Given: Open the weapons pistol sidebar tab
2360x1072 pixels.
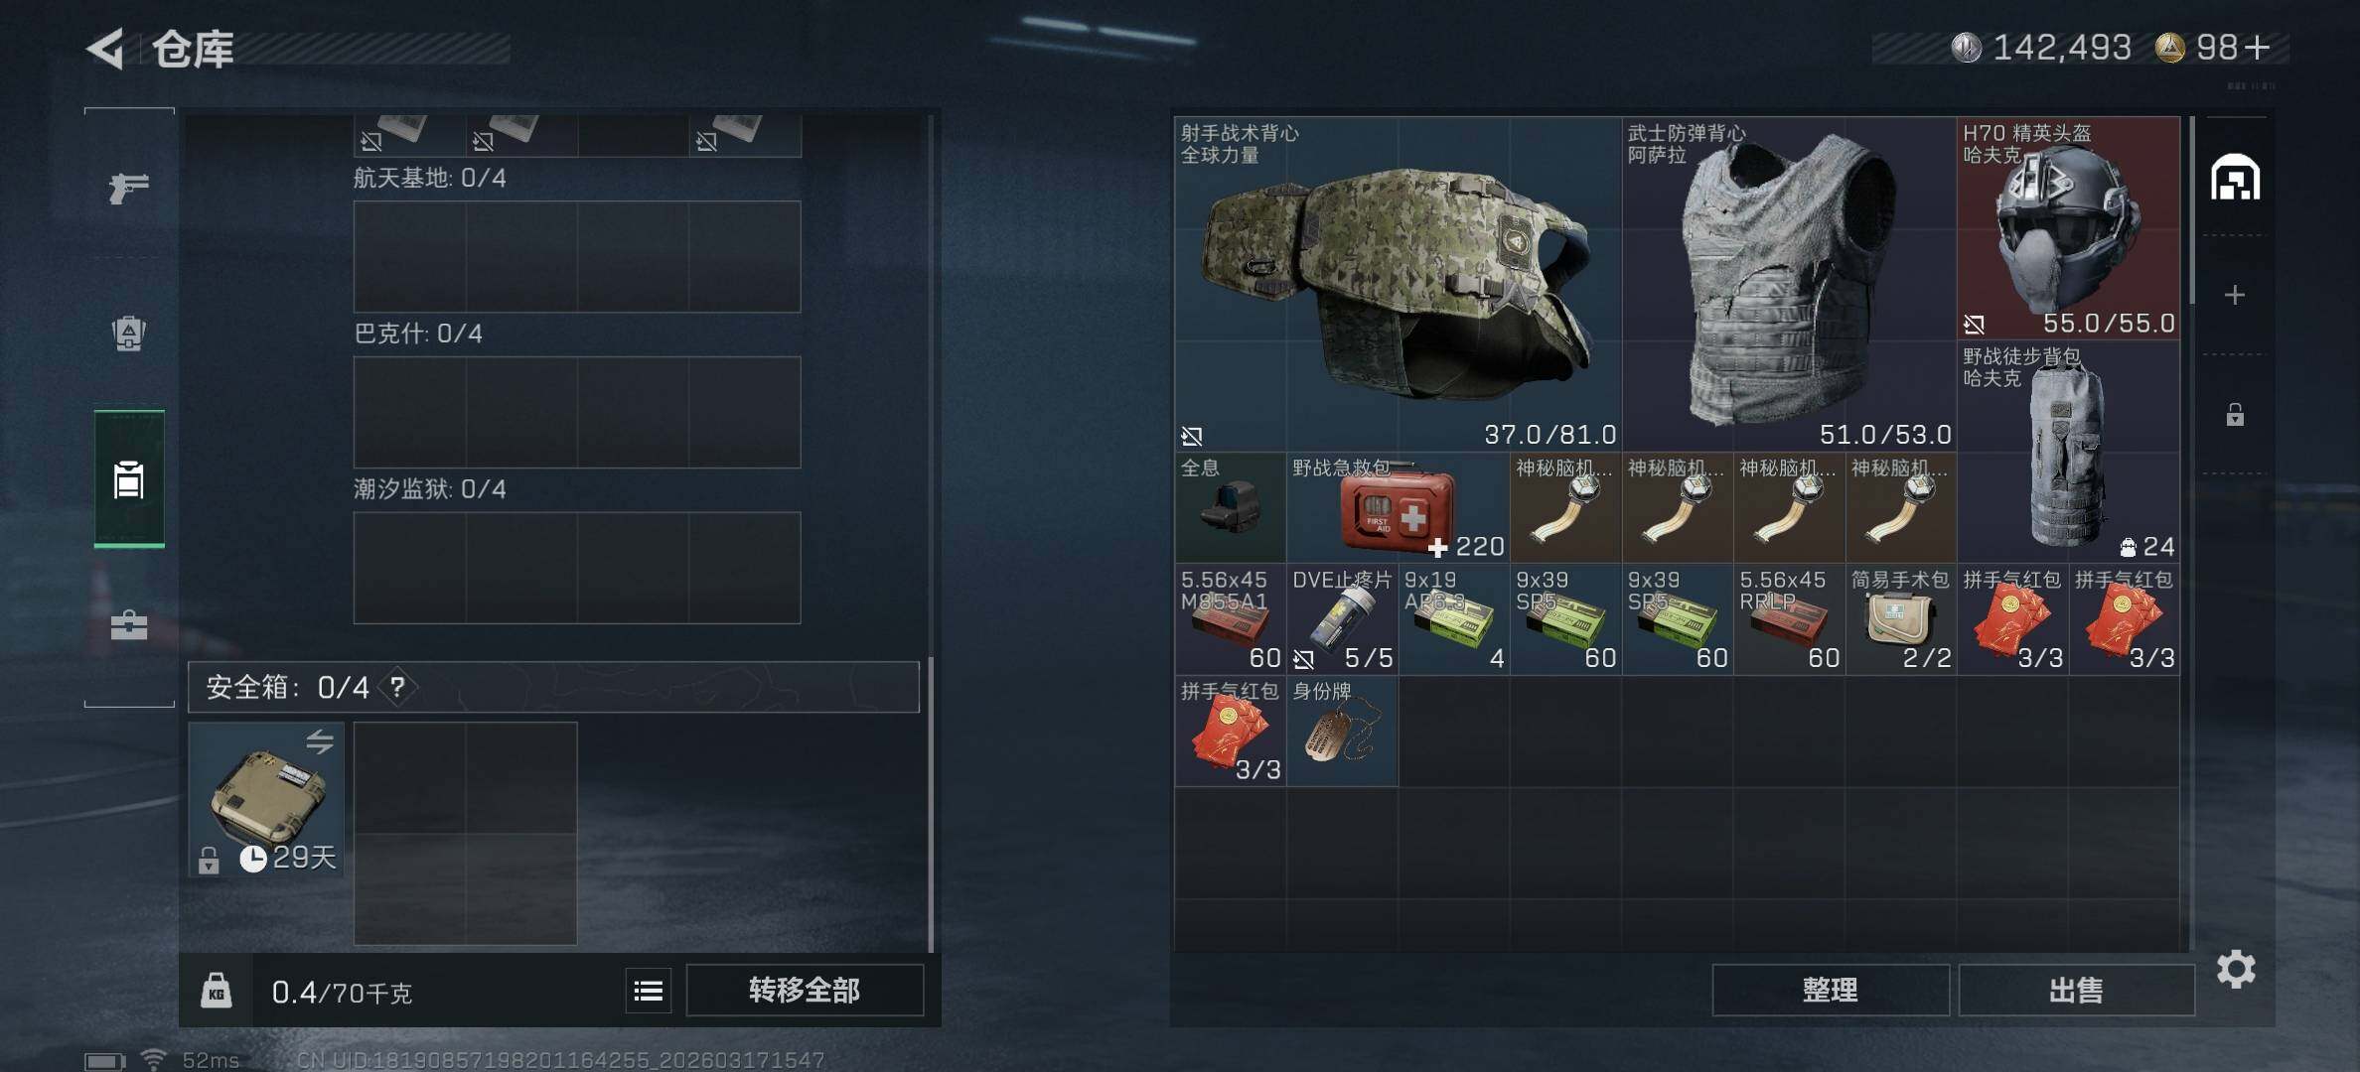Looking at the screenshot, I should [x=129, y=187].
